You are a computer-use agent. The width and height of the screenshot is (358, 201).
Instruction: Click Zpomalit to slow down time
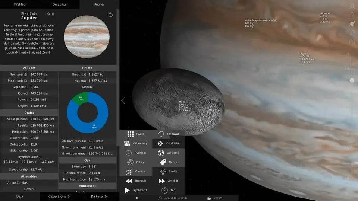tap(136, 181)
